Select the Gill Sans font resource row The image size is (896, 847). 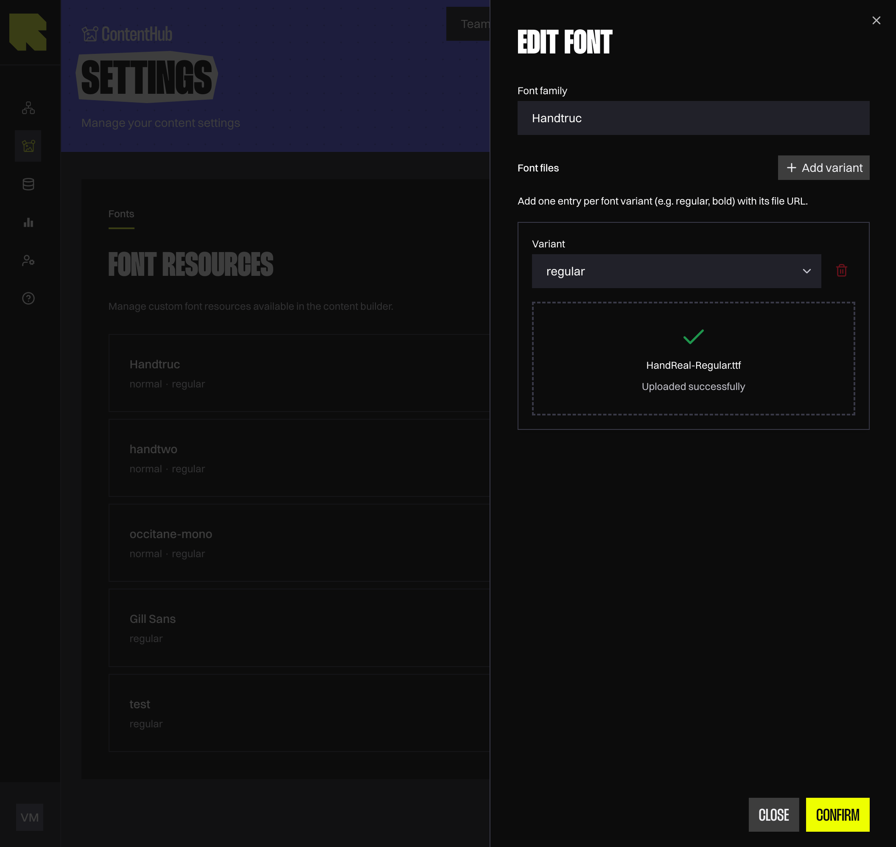[x=299, y=628]
